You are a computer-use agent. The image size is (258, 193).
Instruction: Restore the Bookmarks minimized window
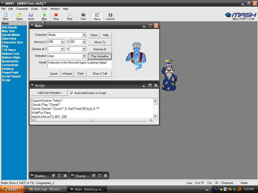(53, 176)
